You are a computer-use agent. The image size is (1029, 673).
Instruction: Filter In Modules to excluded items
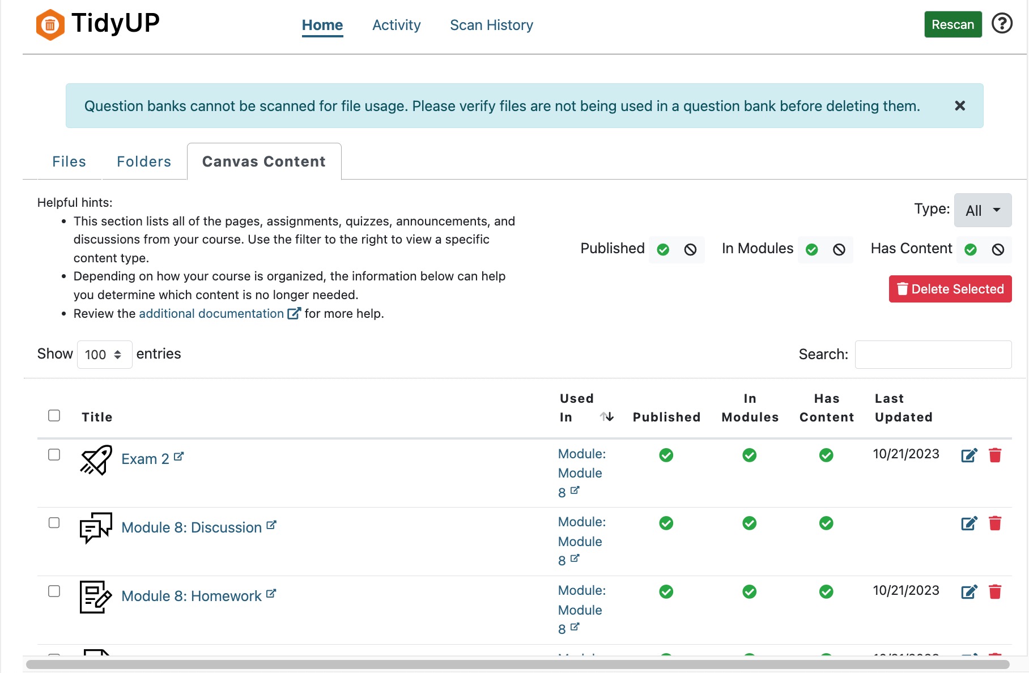(x=839, y=250)
